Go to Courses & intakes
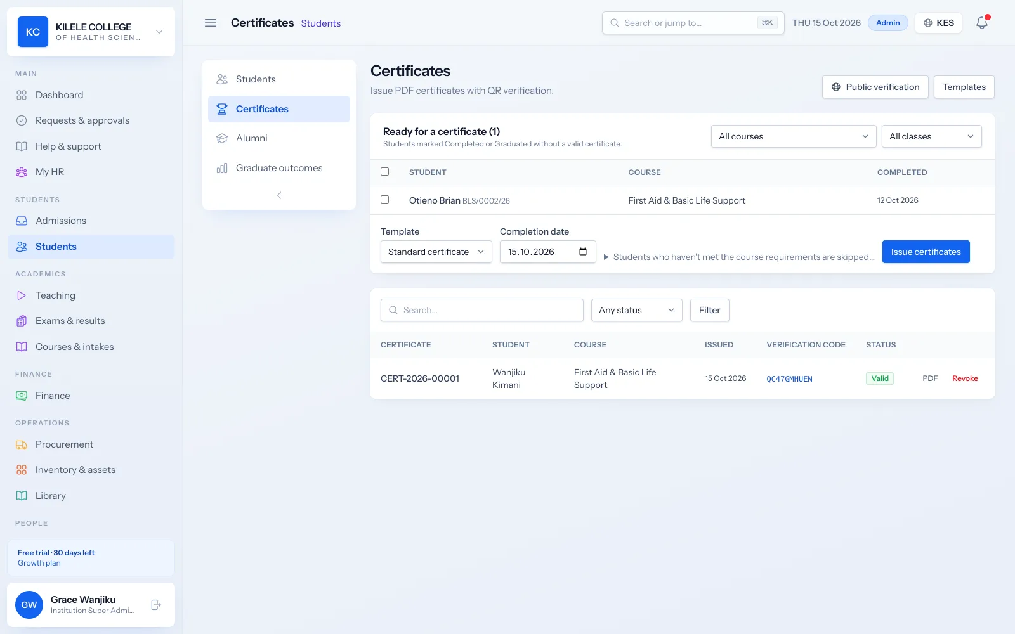This screenshot has height=634, width=1015. tap(91, 347)
